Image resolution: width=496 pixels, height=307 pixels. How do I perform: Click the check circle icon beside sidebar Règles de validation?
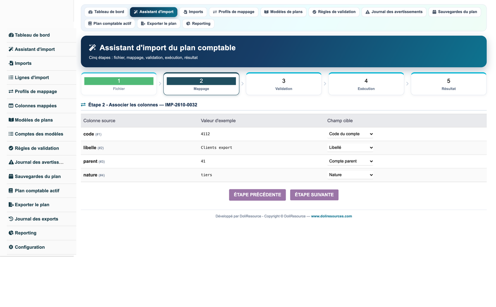pyautogui.click(x=11, y=148)
